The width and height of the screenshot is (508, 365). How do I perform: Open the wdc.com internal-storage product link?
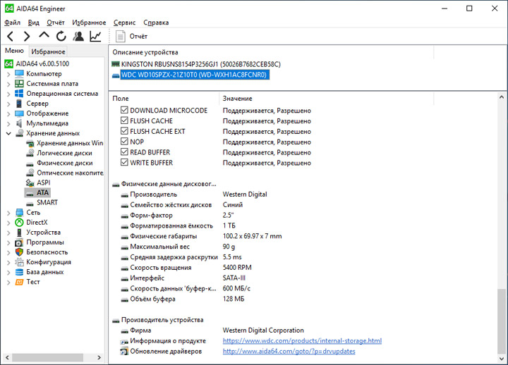302,341
